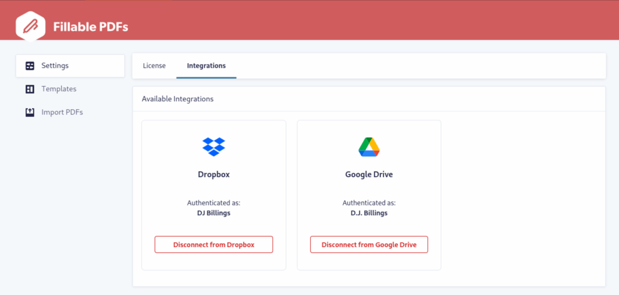619x295 pixels.
Task: Click the Fillable PDFs paperclip logo icon
Action: [x=31, y=27]
